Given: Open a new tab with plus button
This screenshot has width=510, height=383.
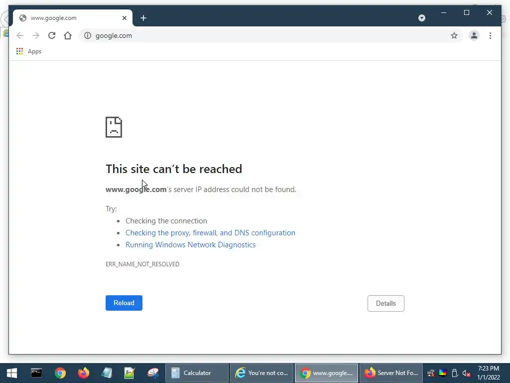Looking at the screenshot, I should (143, 18).
